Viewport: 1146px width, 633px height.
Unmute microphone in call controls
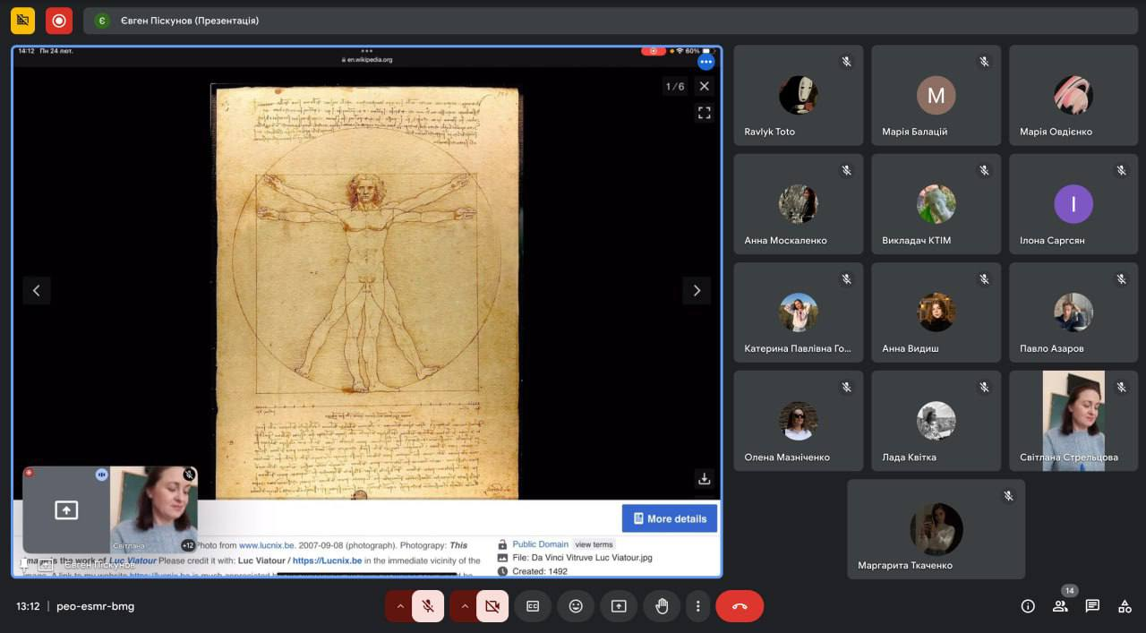click(428, 606)
